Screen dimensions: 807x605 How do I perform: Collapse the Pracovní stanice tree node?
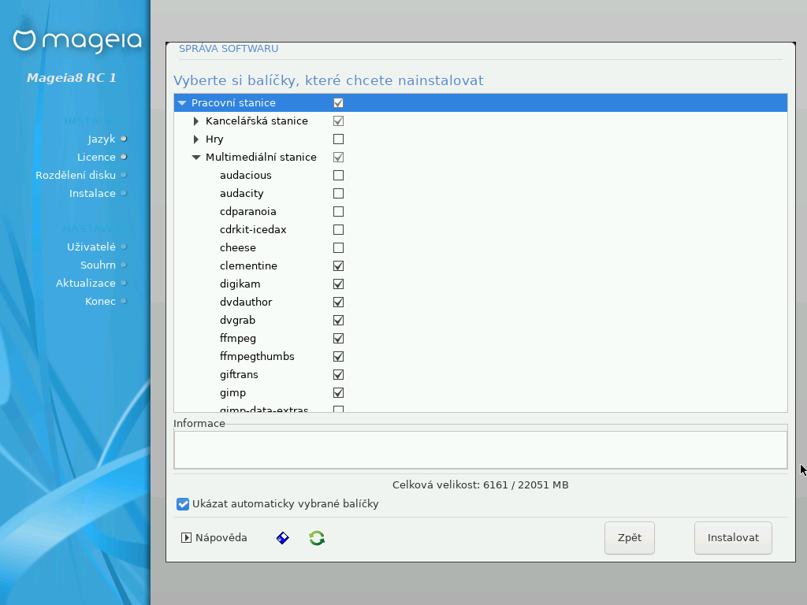(x=182, y=103)
